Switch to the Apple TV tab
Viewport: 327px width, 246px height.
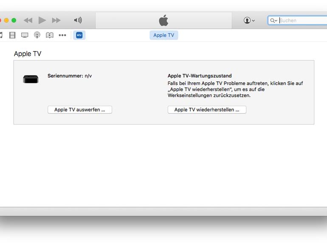(x=163, y=35)
